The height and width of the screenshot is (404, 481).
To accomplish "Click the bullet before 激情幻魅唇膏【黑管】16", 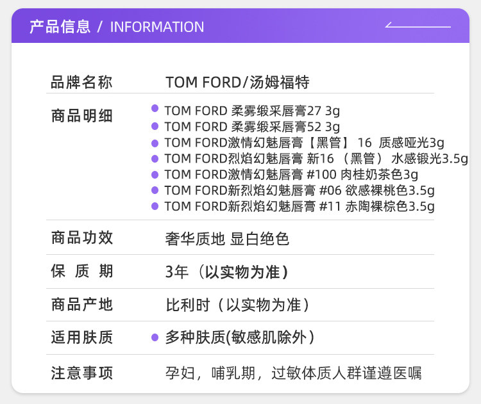I will coord(155,141).
